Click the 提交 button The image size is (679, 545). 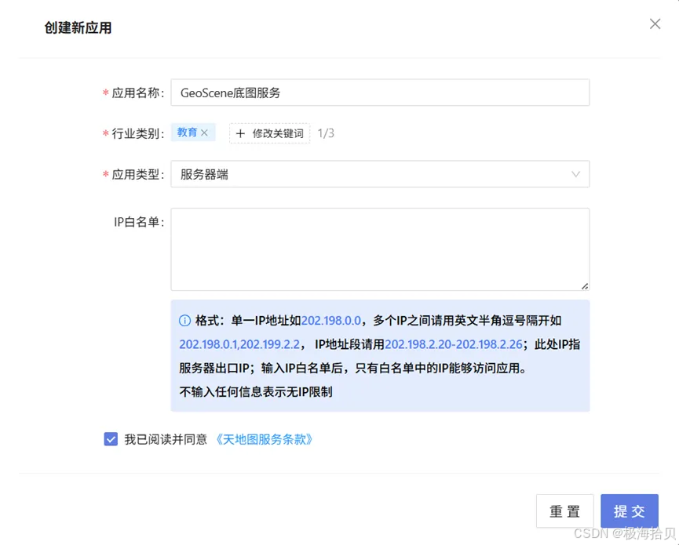(x=630, y=510)
